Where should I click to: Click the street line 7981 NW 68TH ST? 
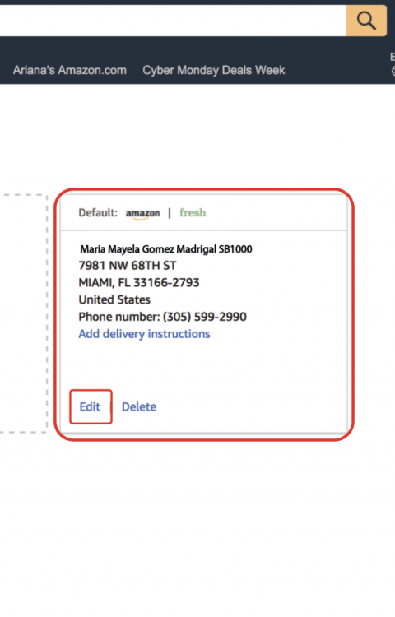click(128, 266)
